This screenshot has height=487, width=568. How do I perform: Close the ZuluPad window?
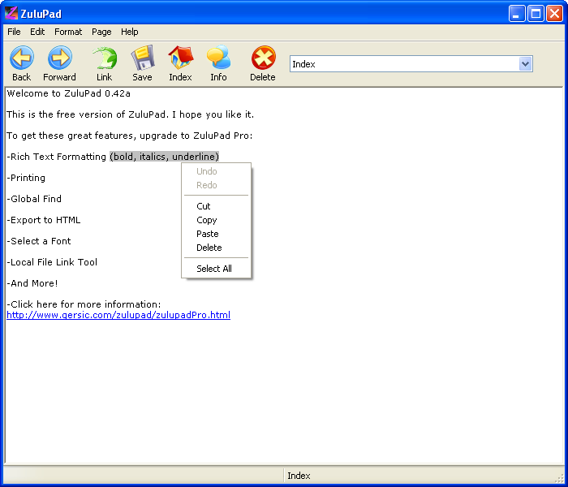554,14
